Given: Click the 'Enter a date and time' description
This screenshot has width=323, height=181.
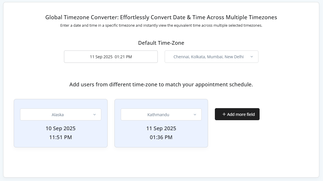Looking at the screenshot, I should point(161,25).
